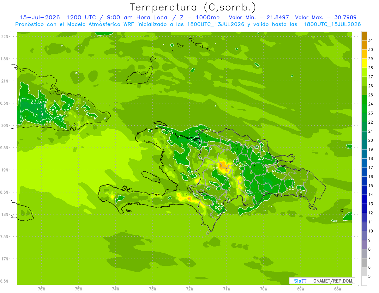The image size is (379, 293).
Task: Pick the blue legend band between 15 and 16
Action: [364, 181]
